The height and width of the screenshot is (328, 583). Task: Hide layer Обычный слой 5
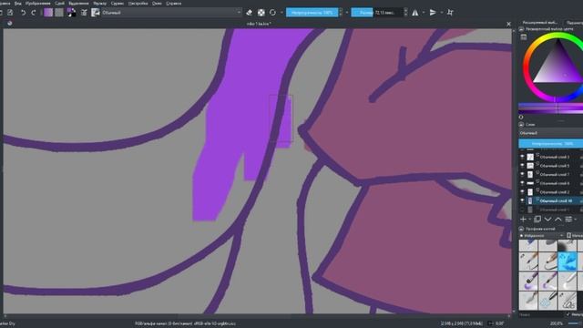[x=522, y=166]
